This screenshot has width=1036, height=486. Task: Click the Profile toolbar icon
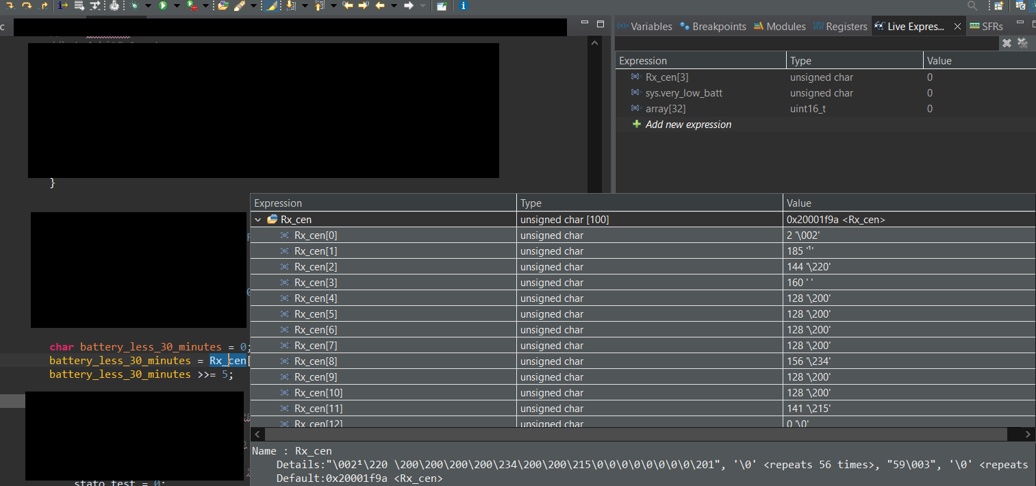pos(190,6)
